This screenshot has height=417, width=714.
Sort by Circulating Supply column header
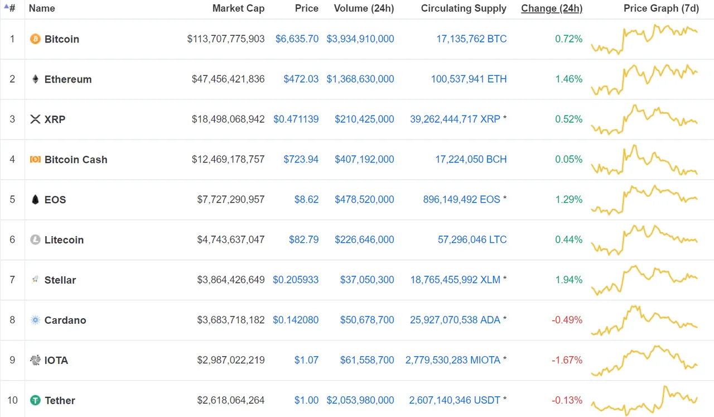tap(464, 8)
